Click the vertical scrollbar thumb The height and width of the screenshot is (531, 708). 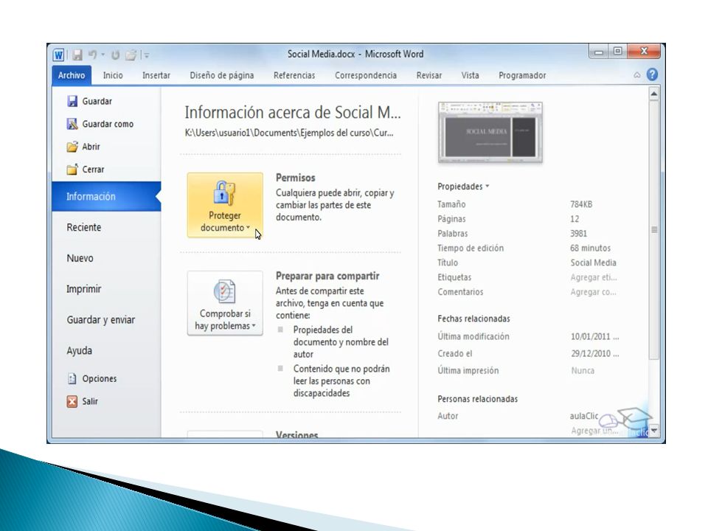pos(654,230)
